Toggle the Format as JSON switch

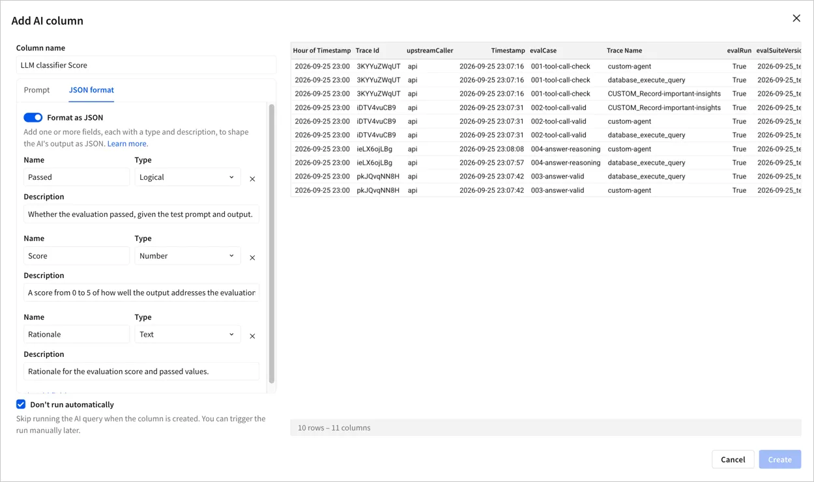[x=33, y=117]
